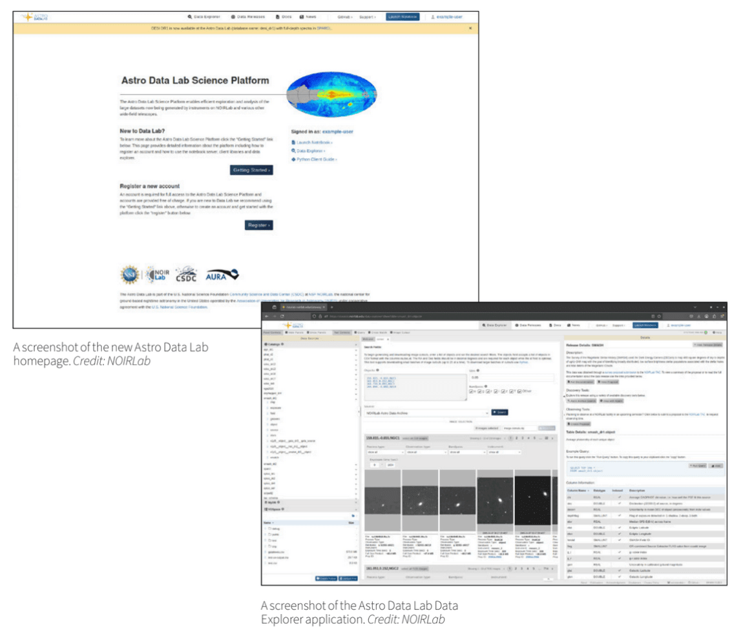
Task: Click the browser back arrow in the Data Explorer window
Action: [267, 316]
